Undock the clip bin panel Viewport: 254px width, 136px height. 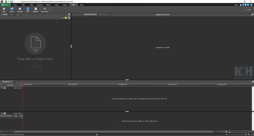coord(69,15)
